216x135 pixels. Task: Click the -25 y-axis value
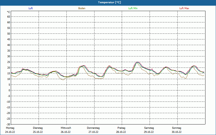pyautogui.click(x=8, y=119)
